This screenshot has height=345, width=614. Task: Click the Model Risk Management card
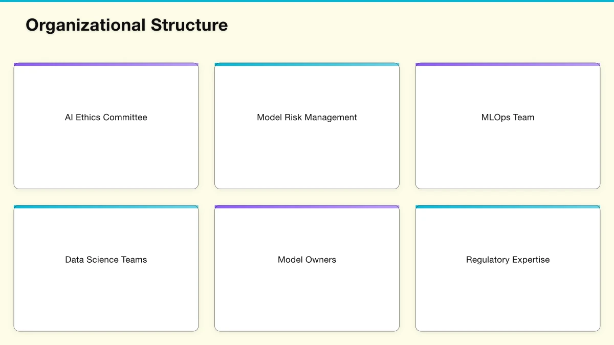[307, 125]
